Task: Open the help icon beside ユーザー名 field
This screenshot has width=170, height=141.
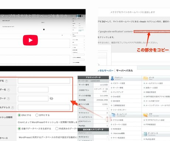Action: tap(8, 90)
